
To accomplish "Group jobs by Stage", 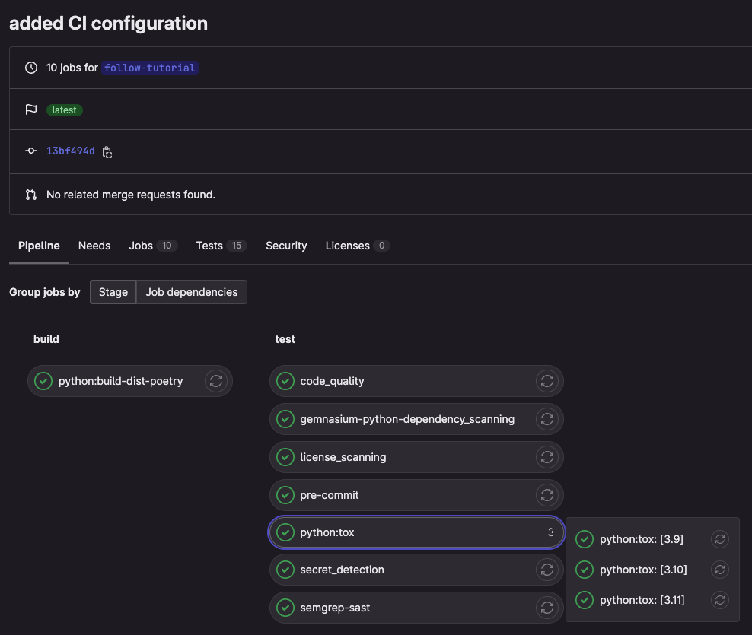I will (x=113, y=292).
